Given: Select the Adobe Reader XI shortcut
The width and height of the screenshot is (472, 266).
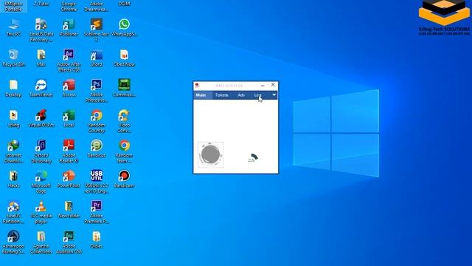Looking at the screenshot, I should tap(69, 151).
